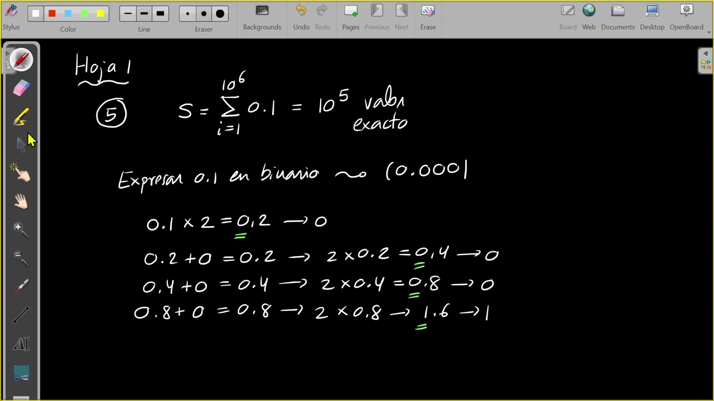Select the Capture part of screen tool
Viewport: 714px width, 401px height.
click(21, 373)
